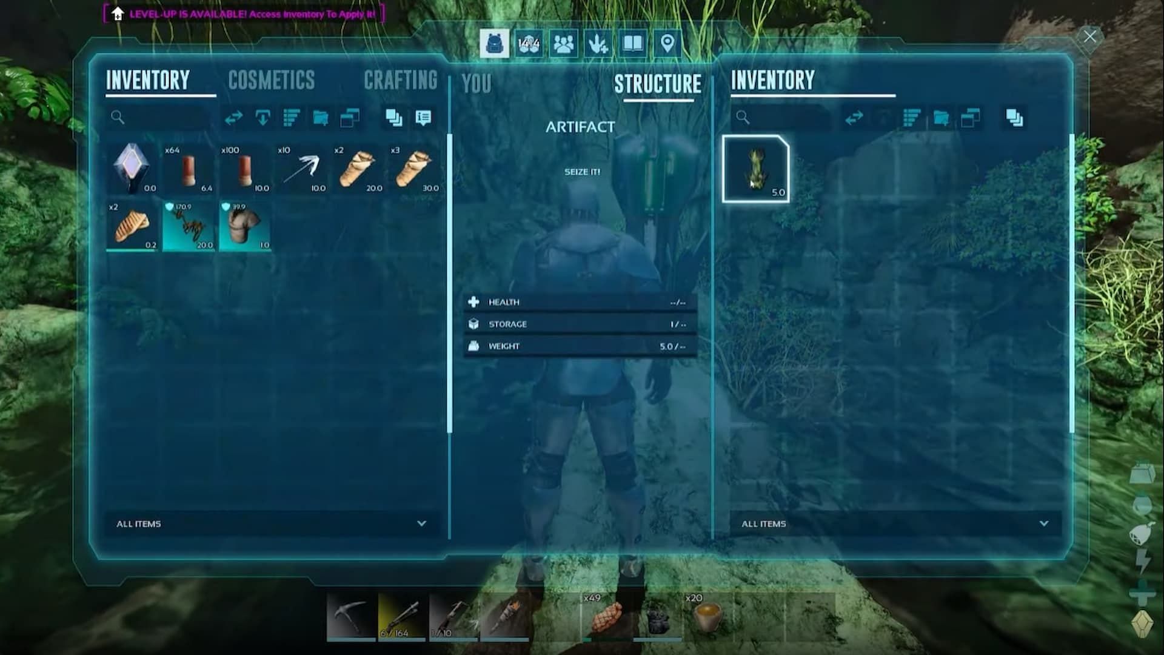Toggle the chat/notification icon in inventory toolbar

[x=424, y=118]
